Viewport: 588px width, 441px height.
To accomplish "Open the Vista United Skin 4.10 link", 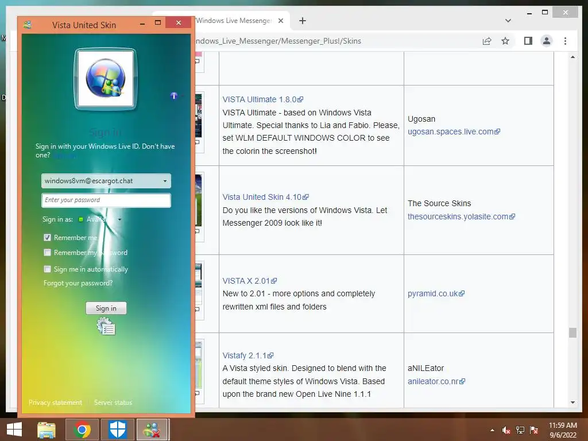I will click(265, 197).
